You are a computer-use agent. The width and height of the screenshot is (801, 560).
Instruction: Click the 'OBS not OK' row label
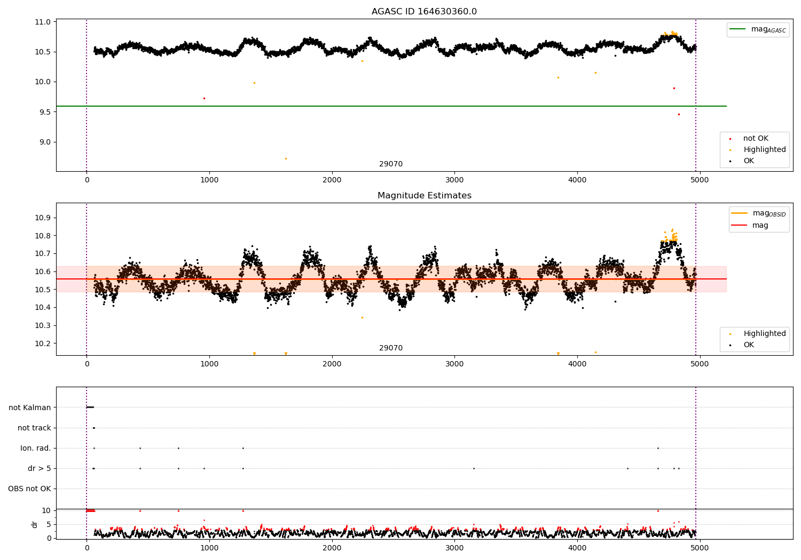pos(29,489)
